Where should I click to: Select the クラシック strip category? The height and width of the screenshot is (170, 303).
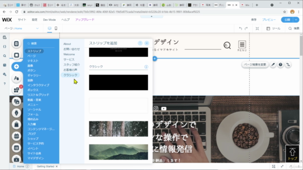coord(71,75)
